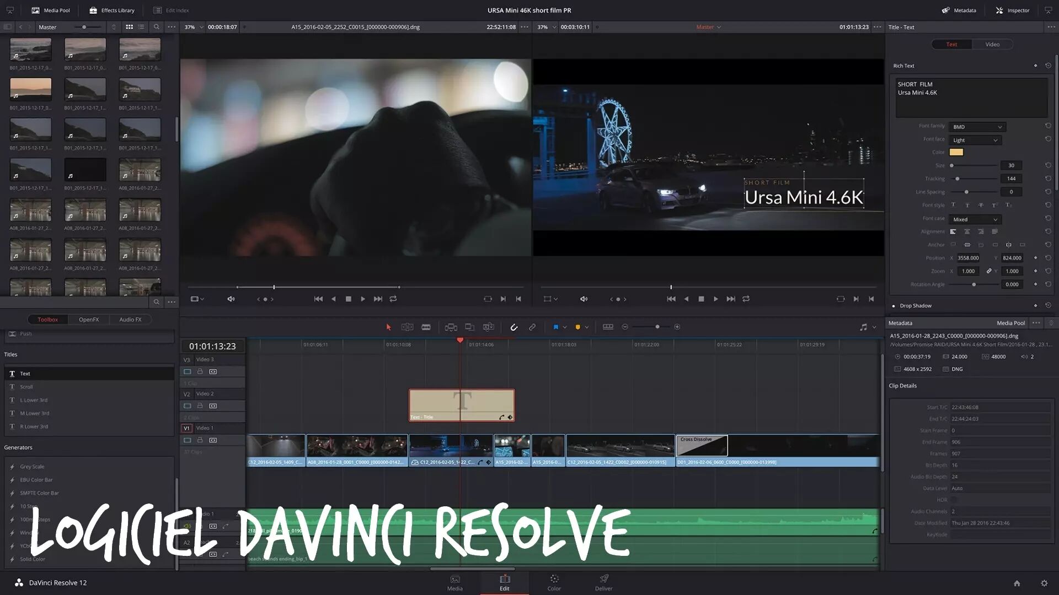Switch media pool to thumbnail grid view
This screenshot has width=1059, height=595.
pos(129,27)
